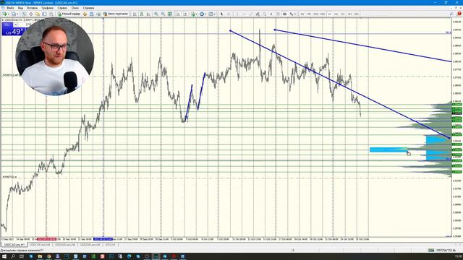Zoom out of the chart
The height and width of the screenshot is (260, 463).
(x=163, y=14)
